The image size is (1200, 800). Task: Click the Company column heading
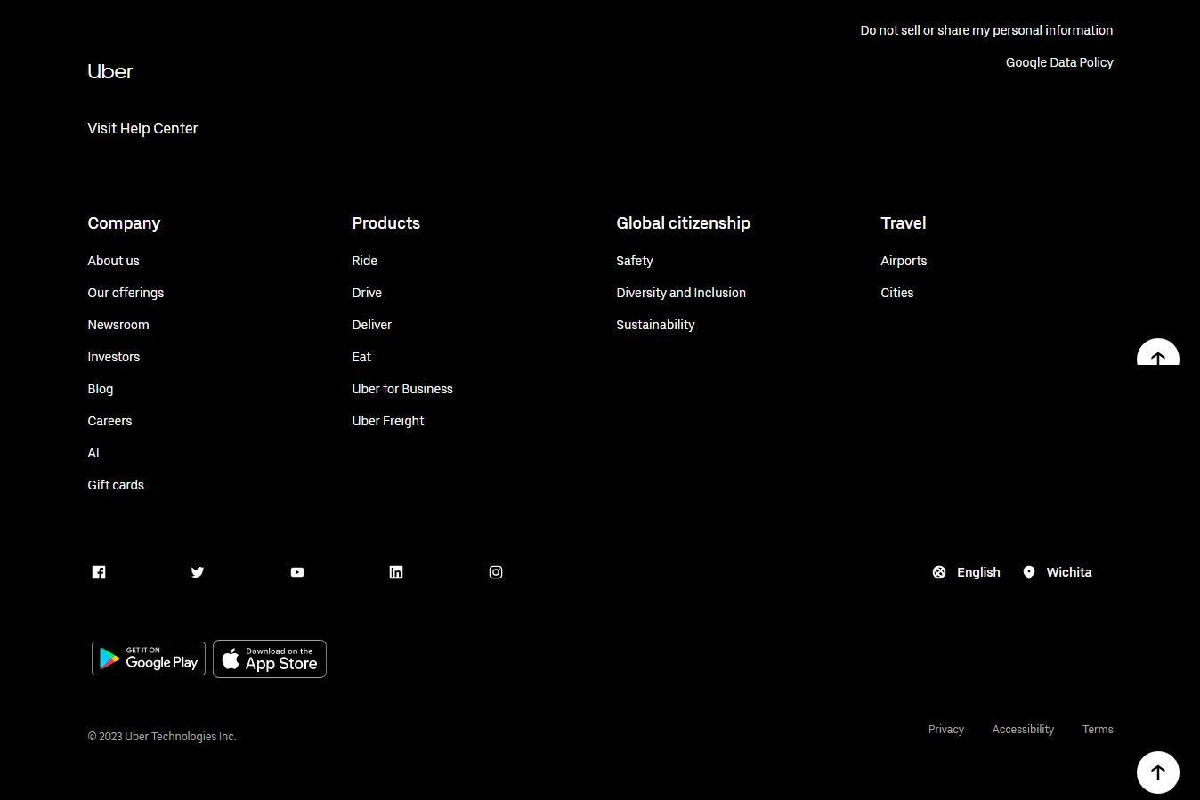[x=124, y=223]
